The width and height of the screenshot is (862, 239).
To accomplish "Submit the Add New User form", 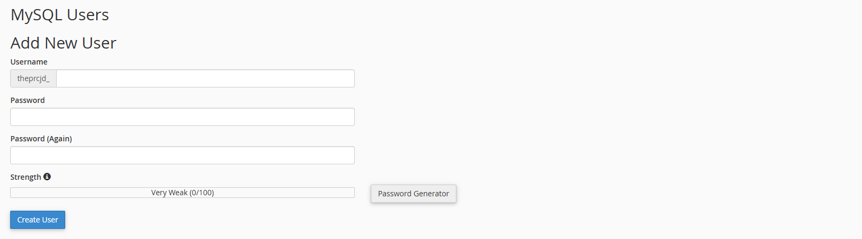I will point(37,220).
